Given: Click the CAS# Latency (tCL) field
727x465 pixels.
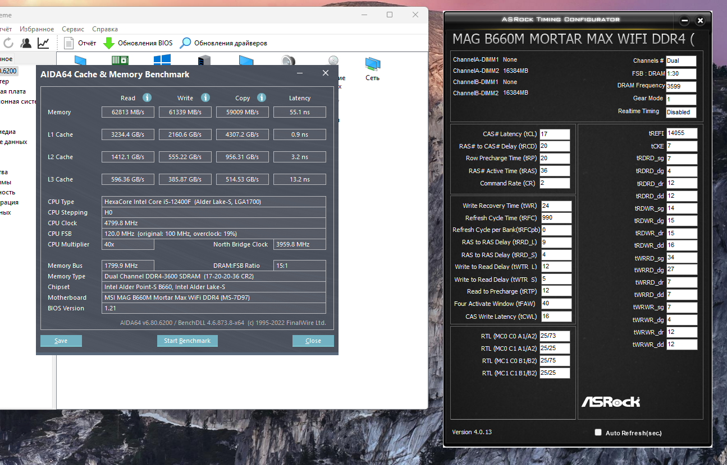Looking at the screenshot, I should tap(555, 134).
